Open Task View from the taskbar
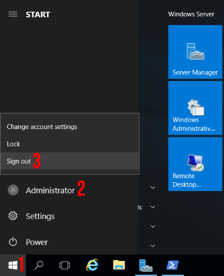 click(x=65, y=265)
